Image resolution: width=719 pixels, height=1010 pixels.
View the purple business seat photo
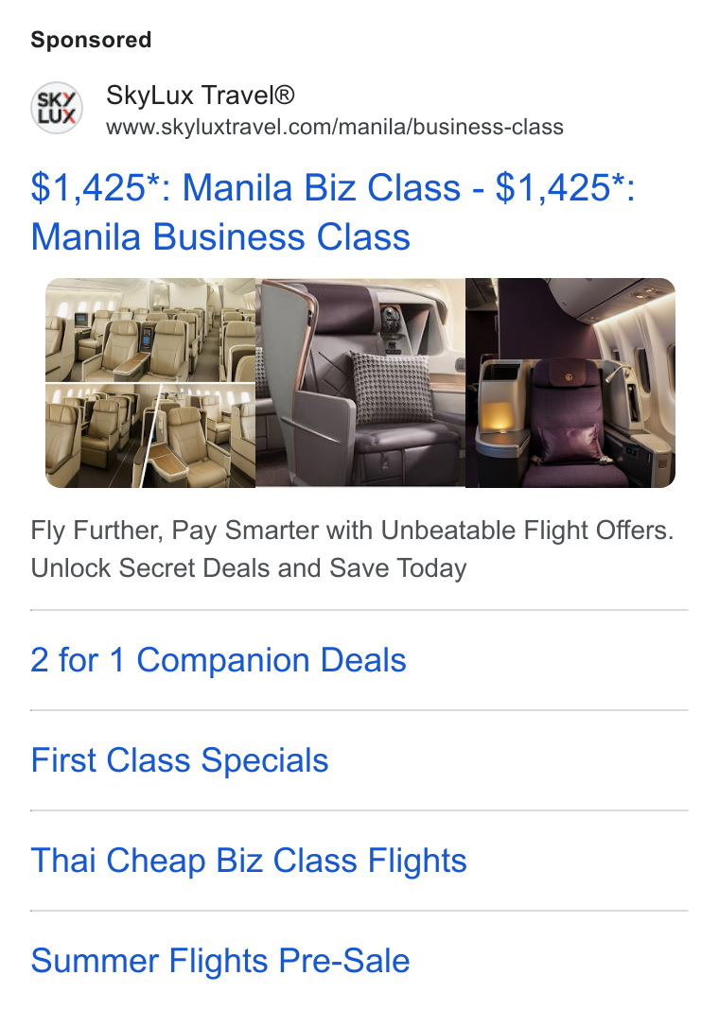click(x=570, y=383)
